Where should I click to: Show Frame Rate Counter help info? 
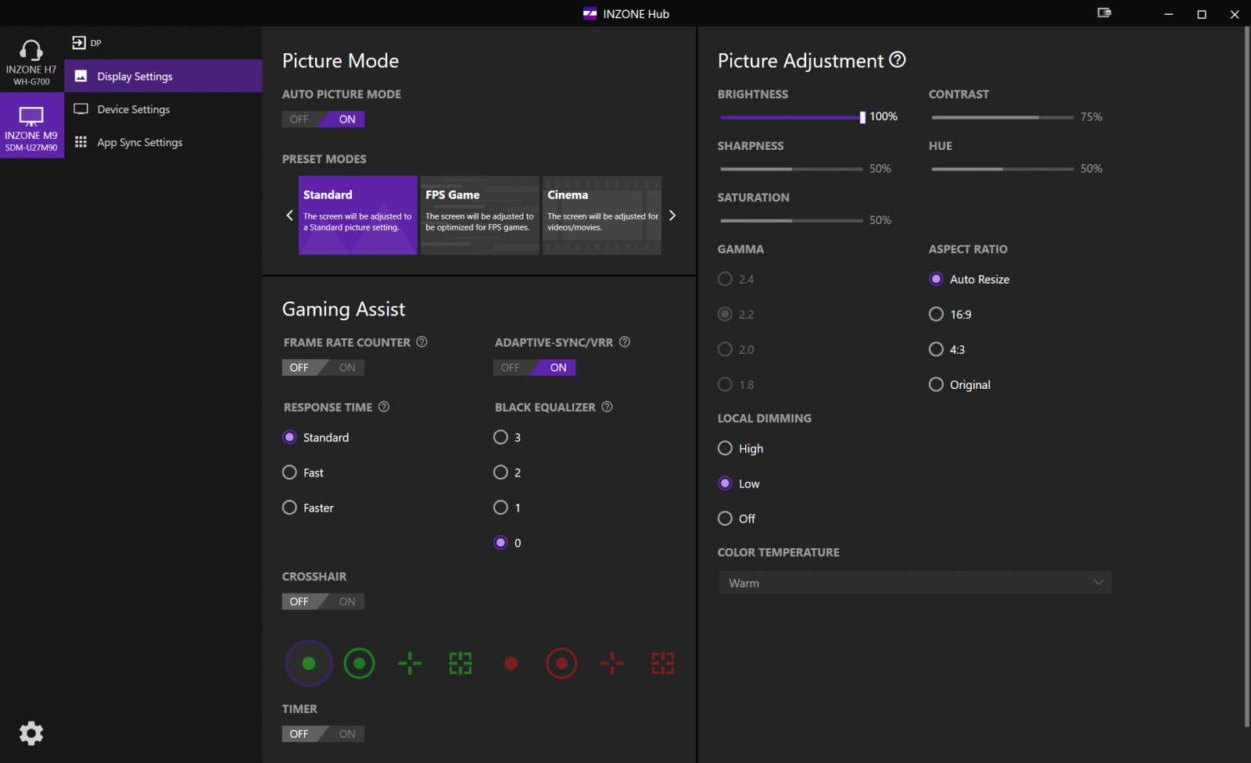pos(421,342)
